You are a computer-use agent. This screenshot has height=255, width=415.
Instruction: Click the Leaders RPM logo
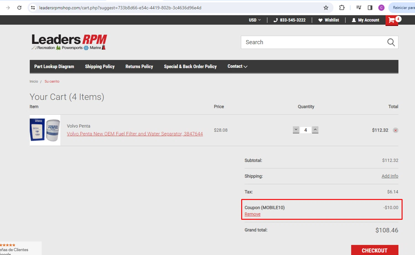[69, 42]
